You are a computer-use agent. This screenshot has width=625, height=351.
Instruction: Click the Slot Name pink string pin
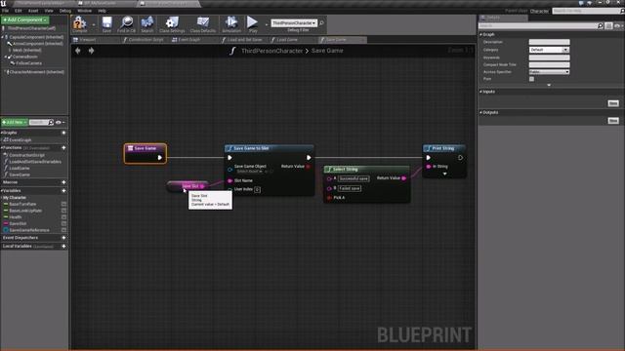pos(230,180)
